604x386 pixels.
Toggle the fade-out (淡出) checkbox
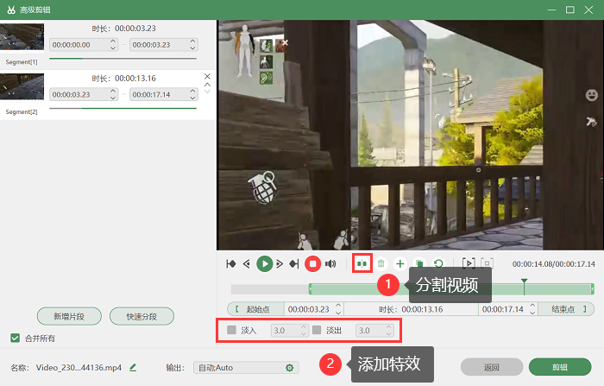(317, 330)
